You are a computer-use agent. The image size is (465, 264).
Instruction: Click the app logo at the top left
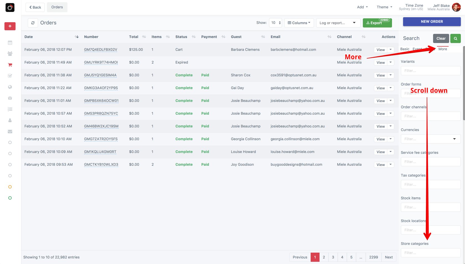tap(10, 7)
